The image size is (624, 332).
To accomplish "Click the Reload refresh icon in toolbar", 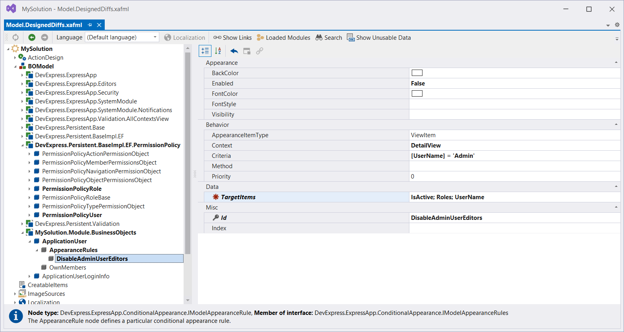I will tap(16, 37).
